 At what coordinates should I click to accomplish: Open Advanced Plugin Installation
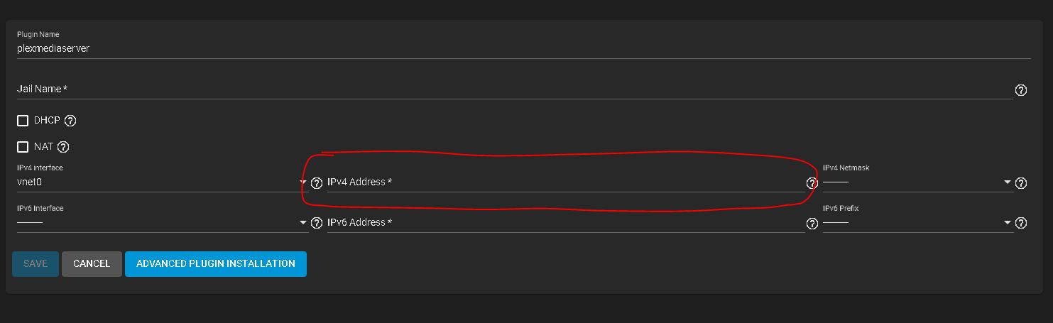pyautogui.click(x=216, y=263)
